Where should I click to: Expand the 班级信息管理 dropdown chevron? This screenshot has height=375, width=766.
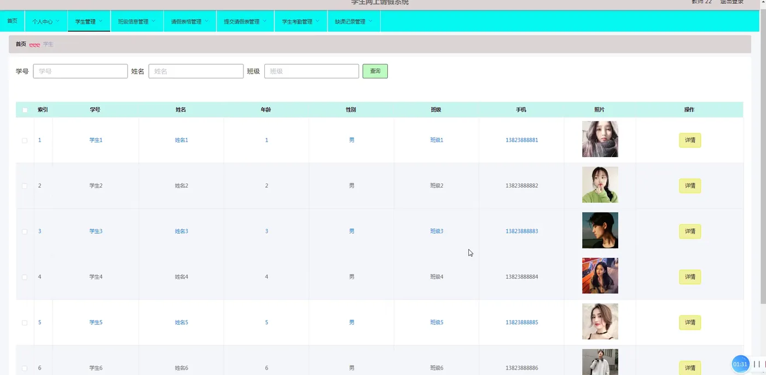(x=153, y=21)
